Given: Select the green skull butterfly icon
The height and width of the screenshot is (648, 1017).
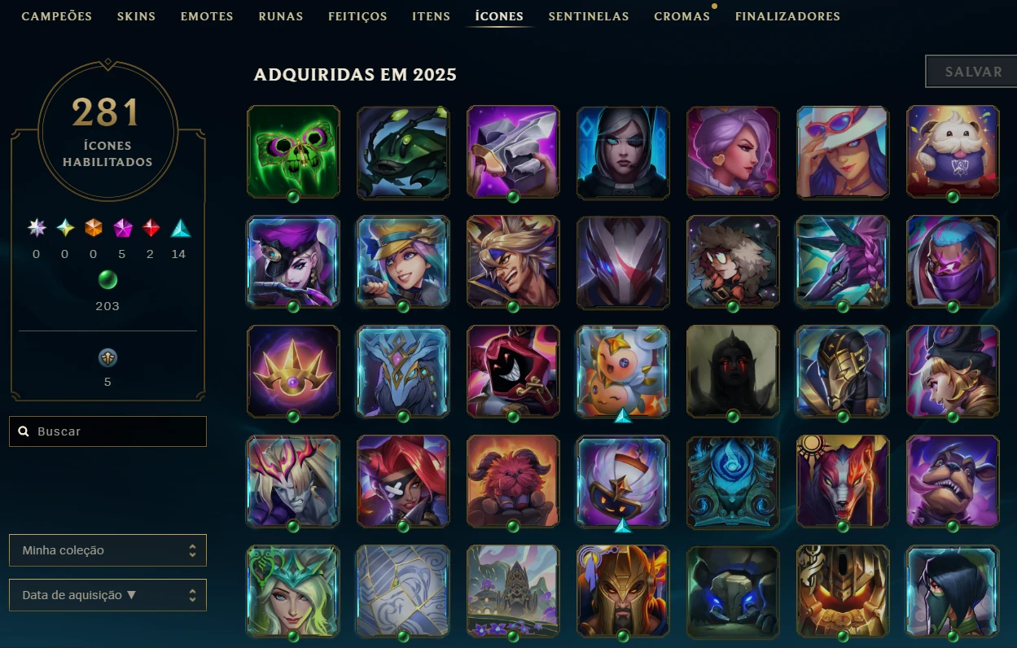Looking at the screenshot, I should [293, 151].
